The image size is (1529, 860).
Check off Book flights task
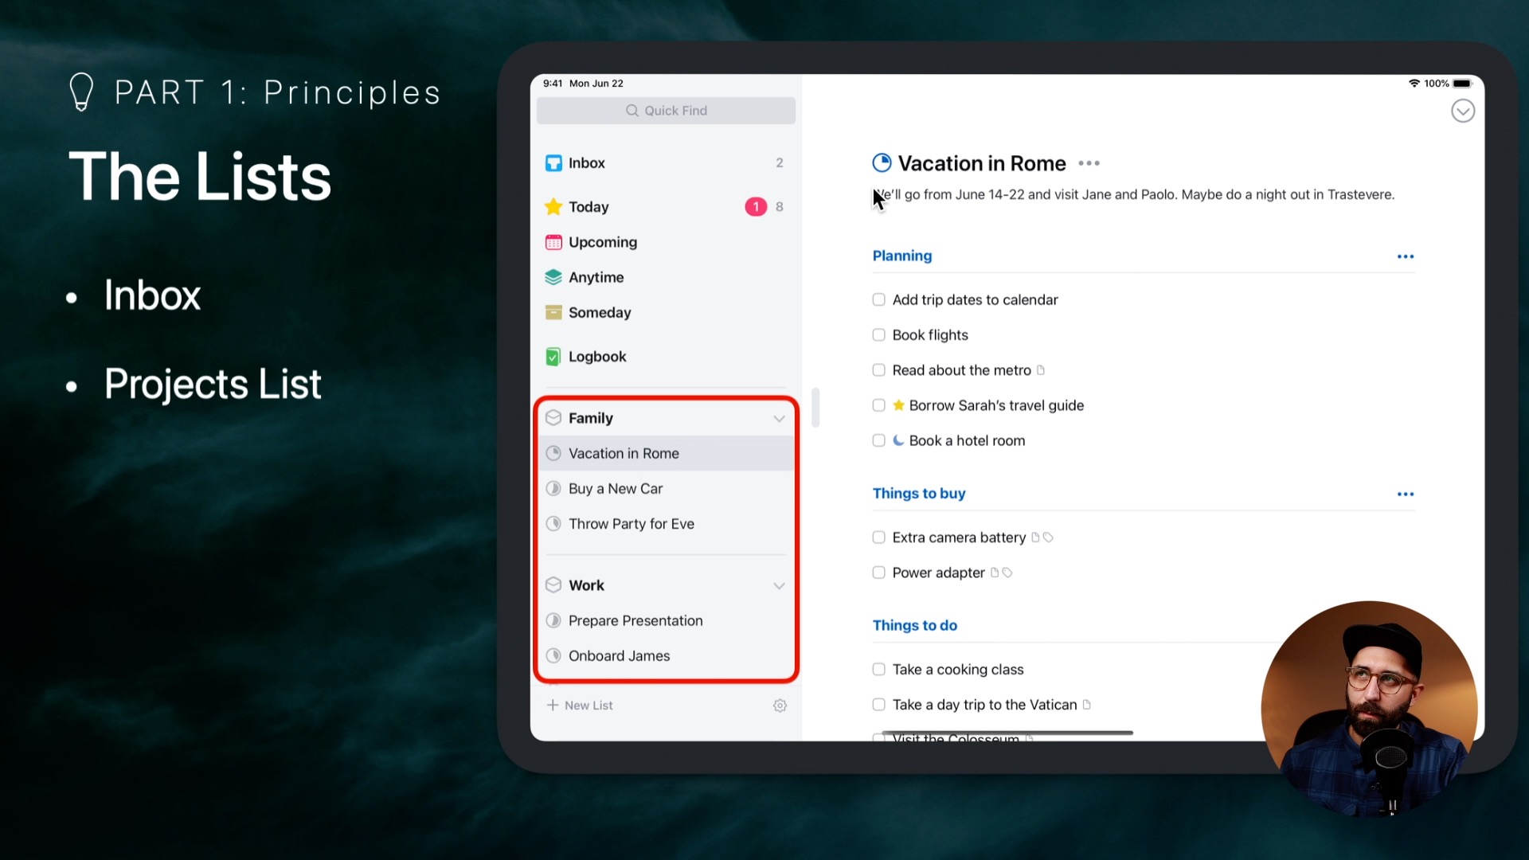point(879,335)
